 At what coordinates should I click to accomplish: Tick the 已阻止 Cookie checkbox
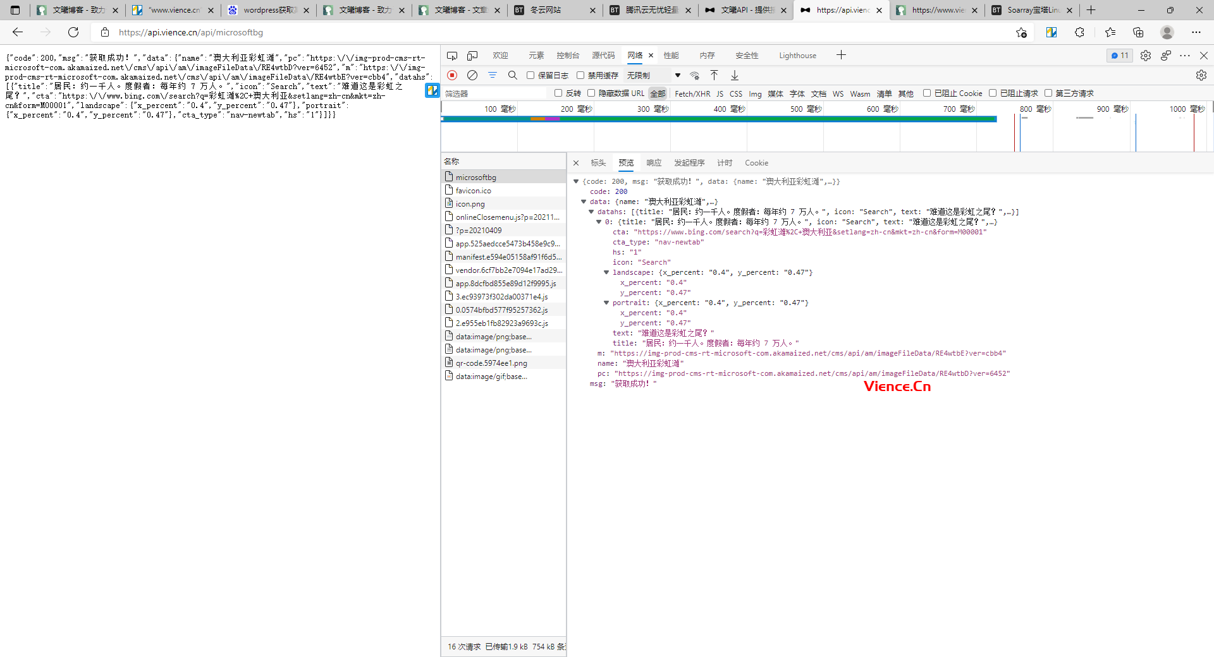coord(927,93)
